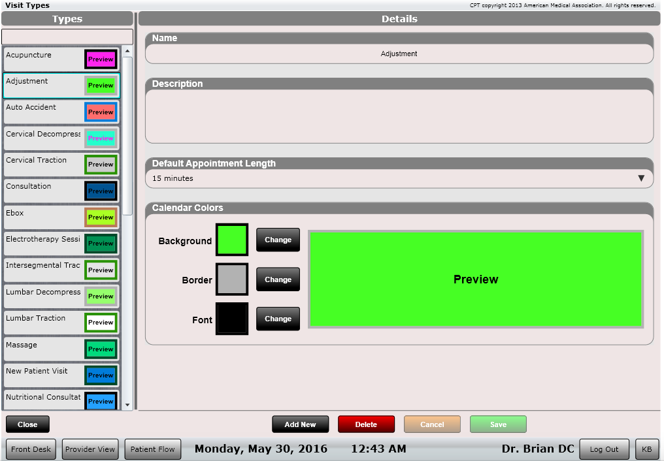Click the green Background color swatch
Image resolution: width=664 pixels, height=461 pixels.
pos(232,240)
